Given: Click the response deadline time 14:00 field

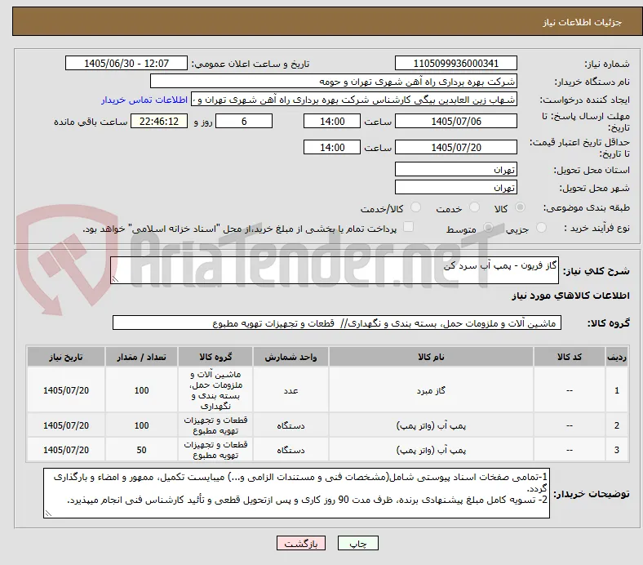Looking at the screenshot, I should [x=332, y=121].
